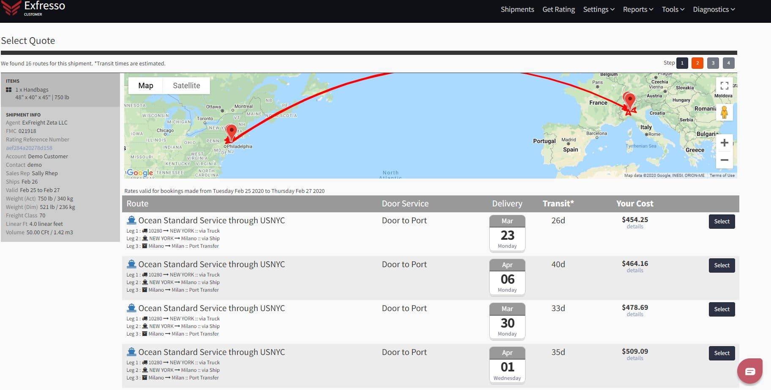The height and width of the screenshot is (390, 771).
Task: Click the ship icon of $478.69 route
Action: click(x=131, y=308)
